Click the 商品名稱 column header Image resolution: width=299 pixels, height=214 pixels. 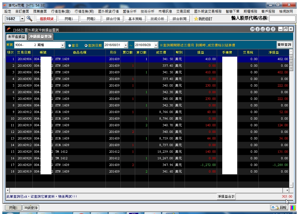(x=80, y=52)
